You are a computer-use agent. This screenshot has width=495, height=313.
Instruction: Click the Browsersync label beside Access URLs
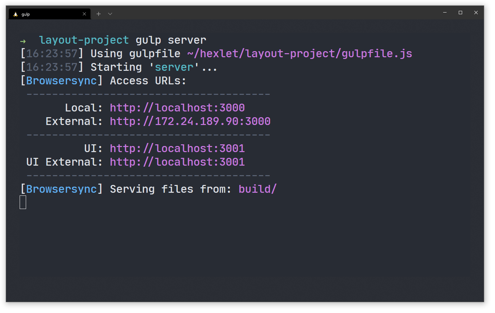point(61,81)
